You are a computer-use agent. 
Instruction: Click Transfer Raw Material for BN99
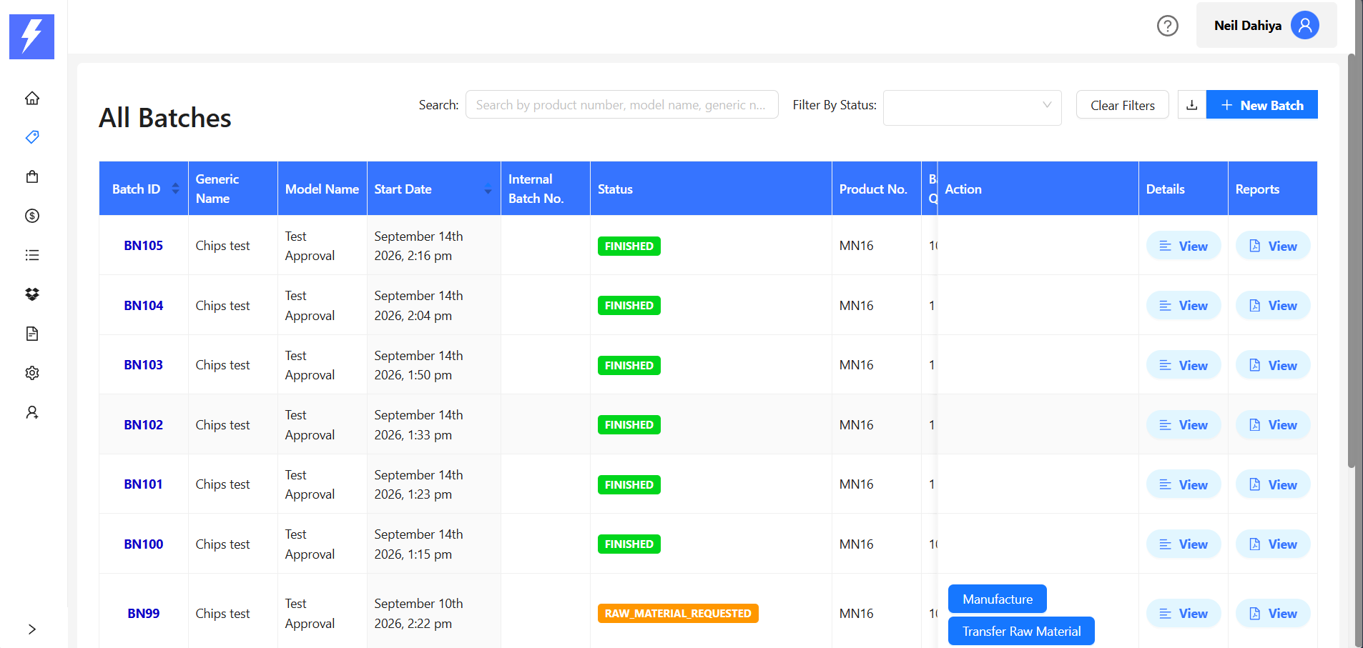click(1021, 632)
